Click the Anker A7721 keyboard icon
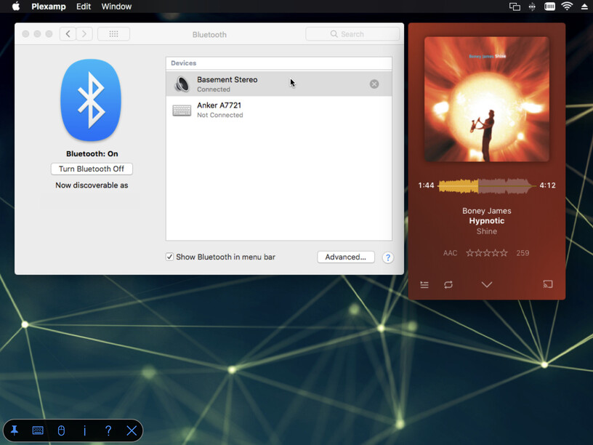This screenshot has width=593, height=445. 182,110
